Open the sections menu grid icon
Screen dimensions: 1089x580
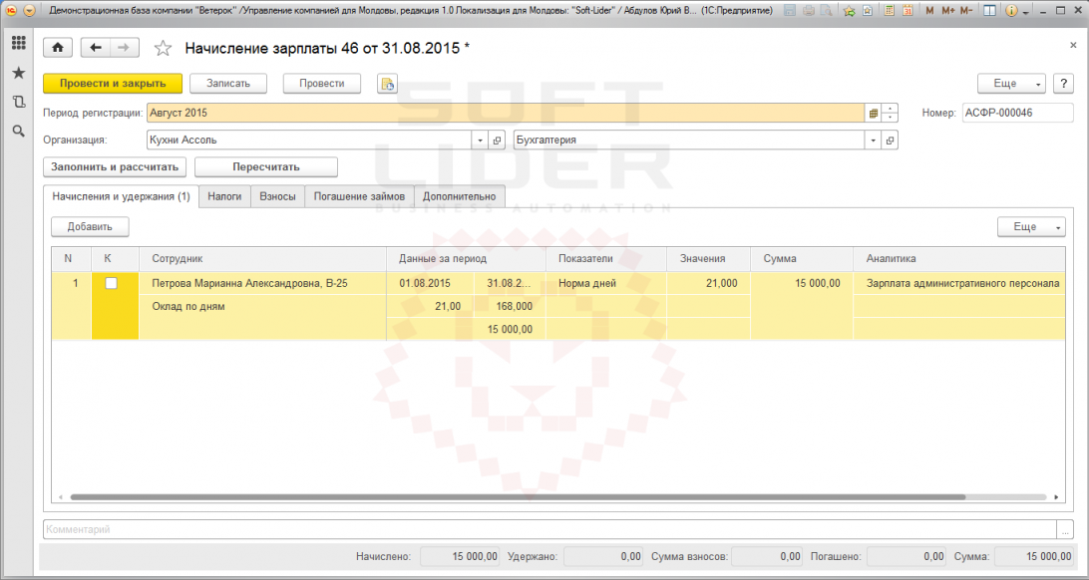[19, 43]
